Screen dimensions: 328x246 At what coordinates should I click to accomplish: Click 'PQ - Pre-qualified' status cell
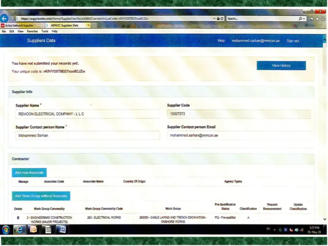coord(225,217)
